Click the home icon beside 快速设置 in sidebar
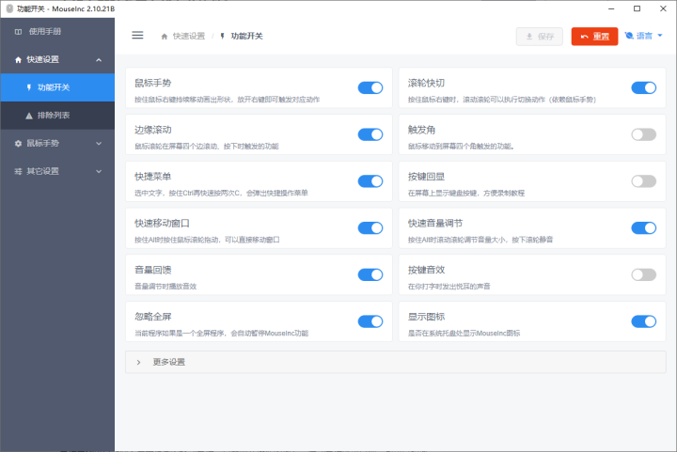The width and height of the screenshot is (677, 452). 18,60
